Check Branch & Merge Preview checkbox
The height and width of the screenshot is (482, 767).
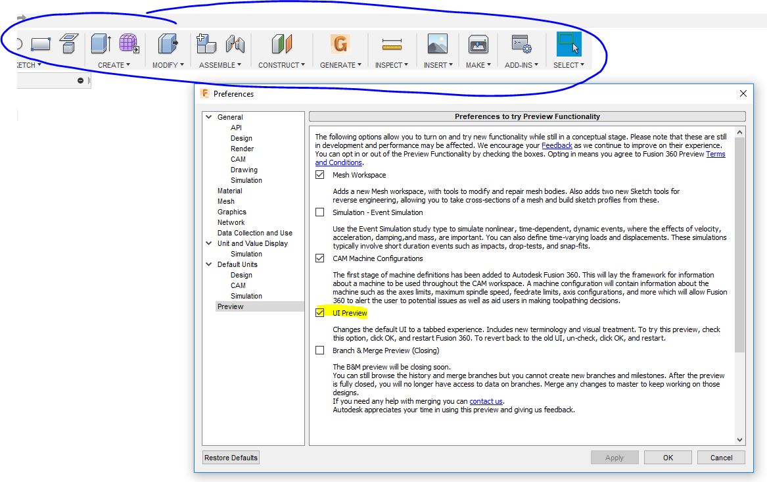point(320,350)
